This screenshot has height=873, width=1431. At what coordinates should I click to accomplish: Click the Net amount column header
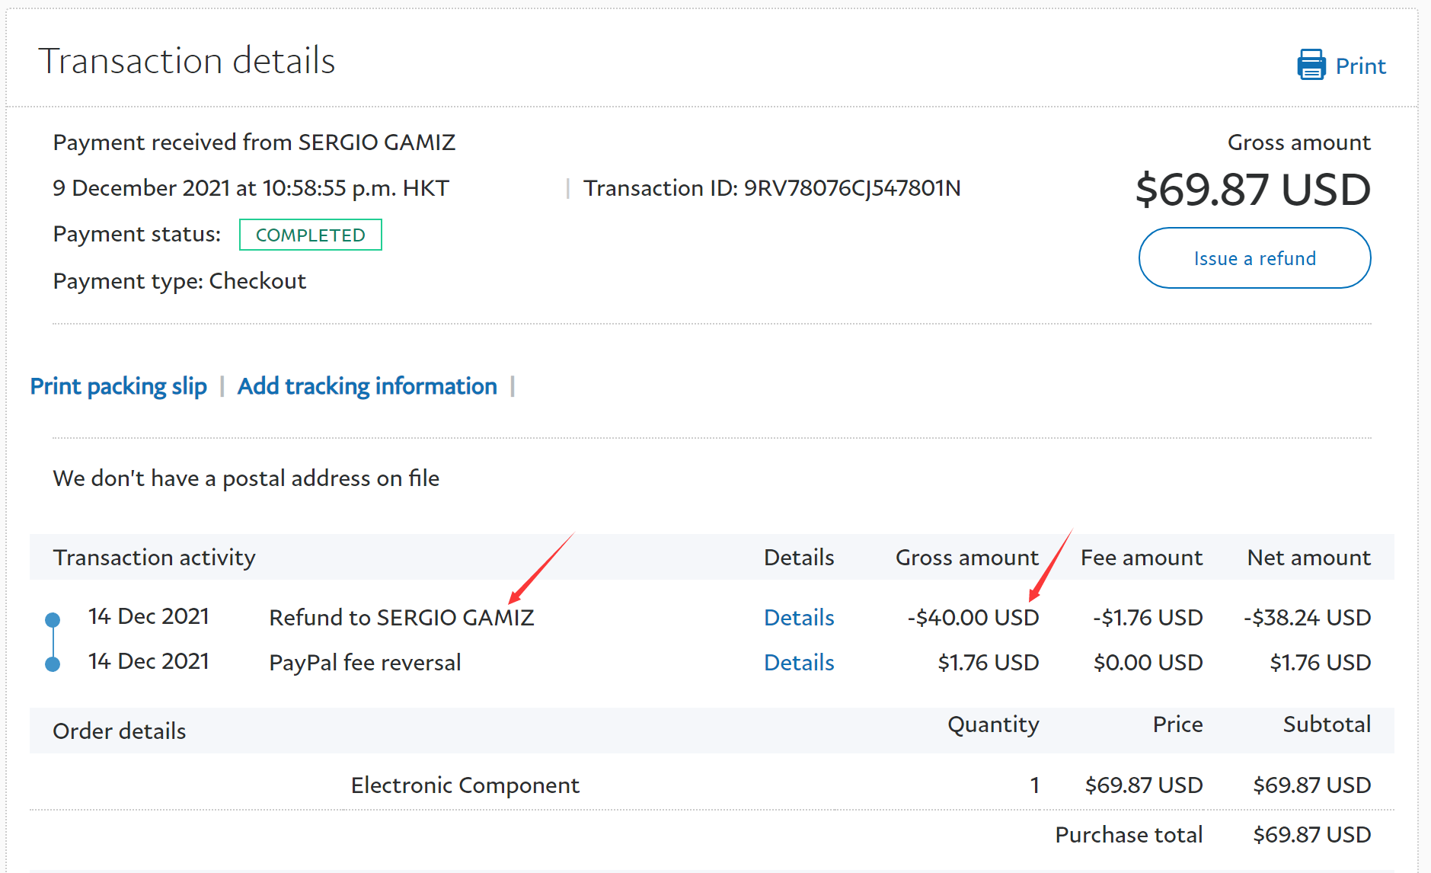click(1308, 558)
